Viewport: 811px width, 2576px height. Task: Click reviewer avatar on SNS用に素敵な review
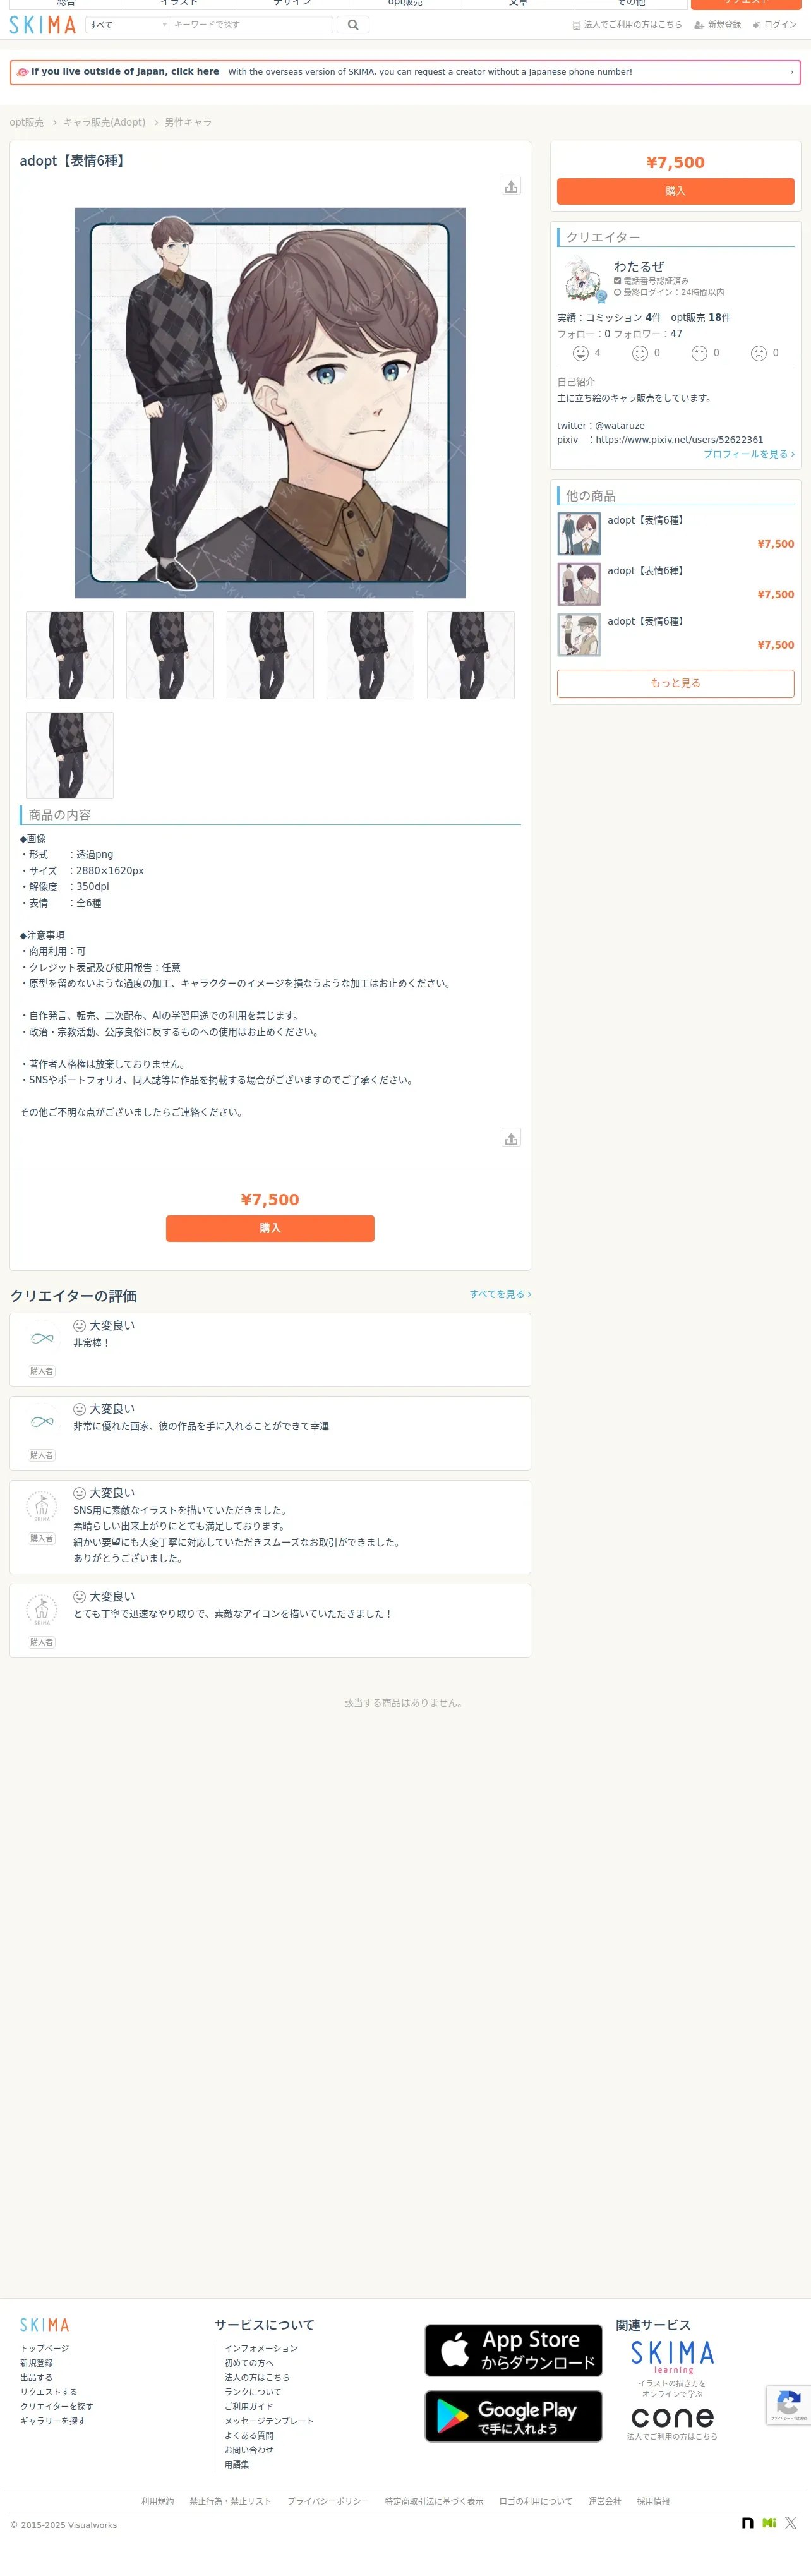click(x=42, y=1506)
